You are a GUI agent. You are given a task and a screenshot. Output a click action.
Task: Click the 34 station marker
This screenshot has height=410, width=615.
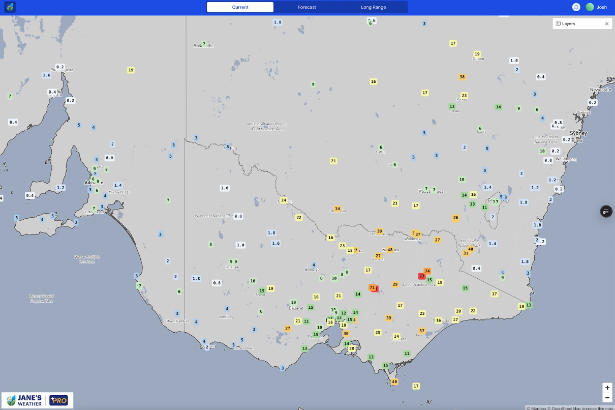(337, 209)
